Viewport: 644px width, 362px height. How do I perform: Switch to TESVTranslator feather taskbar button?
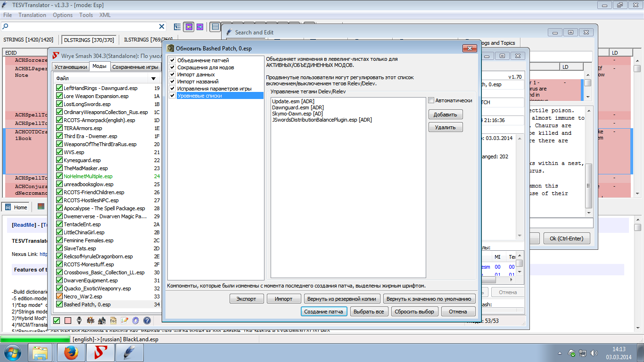click(x=129, y=353)
